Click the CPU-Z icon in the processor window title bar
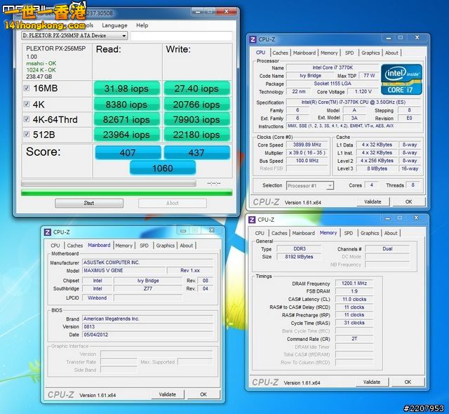 tap(252, 40)
